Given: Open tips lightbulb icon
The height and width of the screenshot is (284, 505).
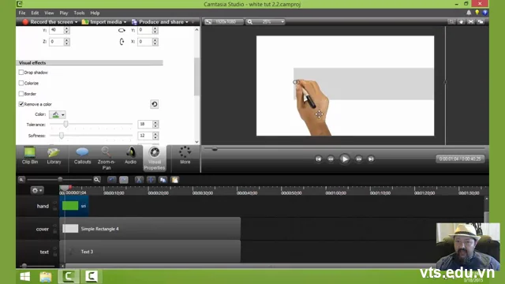Looking at the screenshot, I should click(x=477, y=13).
